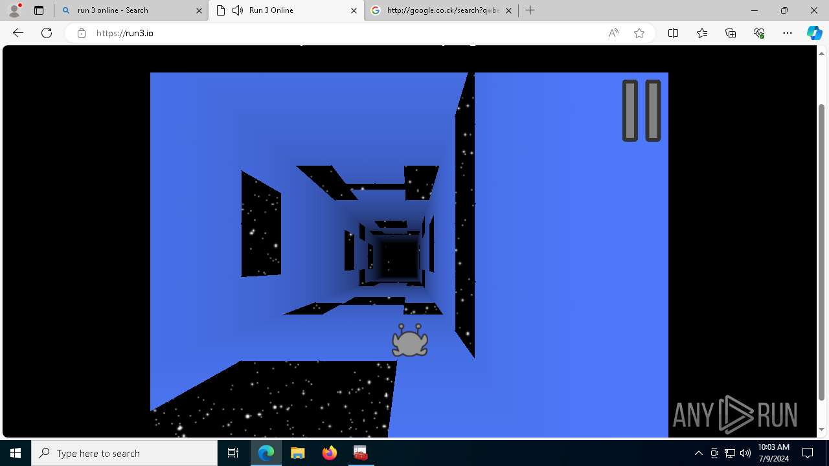Close the Run 3 Online tab
Screen dimensions: 829x466
[x=354, y=10]
